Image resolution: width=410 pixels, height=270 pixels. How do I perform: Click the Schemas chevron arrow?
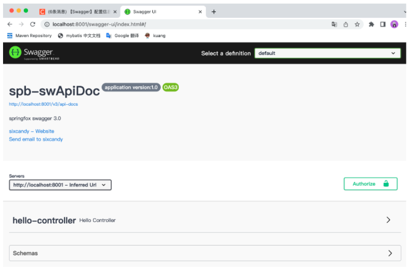coord(390,253)
